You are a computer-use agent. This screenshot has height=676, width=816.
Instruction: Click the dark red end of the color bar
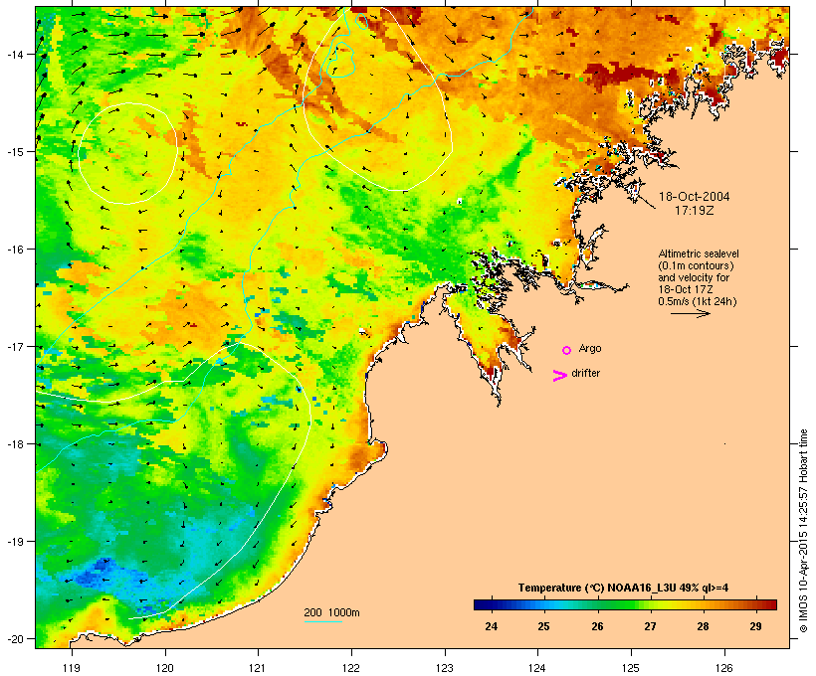771,604
